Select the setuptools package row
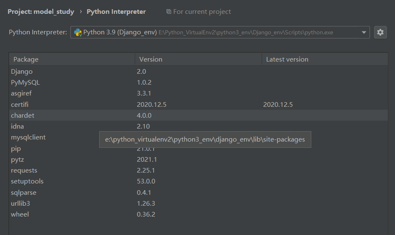The image size is (395, 235). pos(198,181)
